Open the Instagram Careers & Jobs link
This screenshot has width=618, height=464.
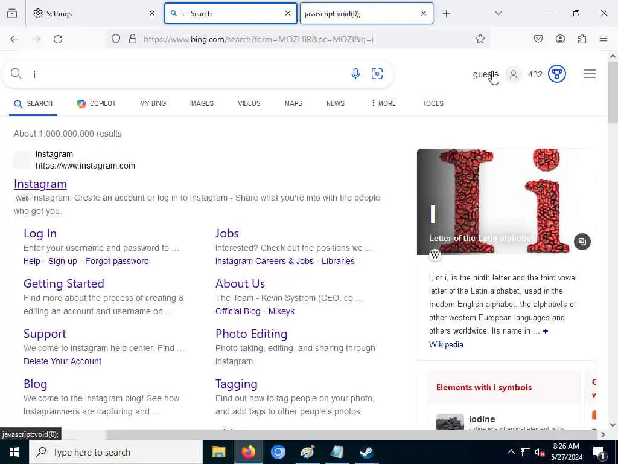[264, 261]
